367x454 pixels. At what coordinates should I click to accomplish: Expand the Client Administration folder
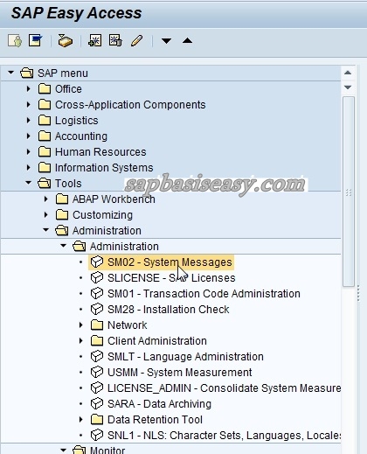(81, 340)
